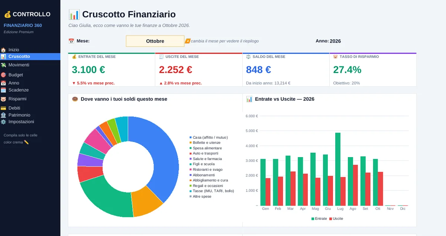Screen dimensions: 446x236
Task: Click the chart icon beside Cruscotto
Action: point(3,57)
